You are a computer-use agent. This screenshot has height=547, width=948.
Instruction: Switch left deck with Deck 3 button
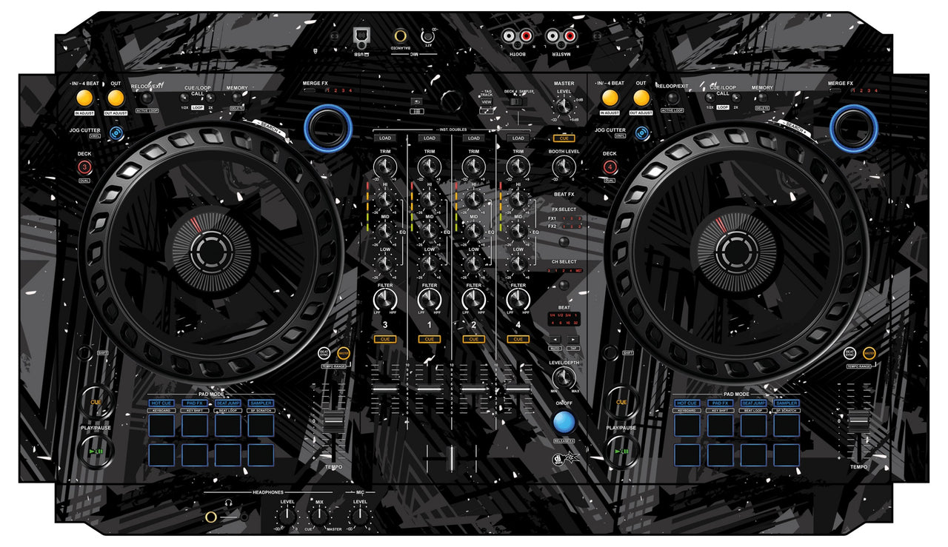point(85,167)
